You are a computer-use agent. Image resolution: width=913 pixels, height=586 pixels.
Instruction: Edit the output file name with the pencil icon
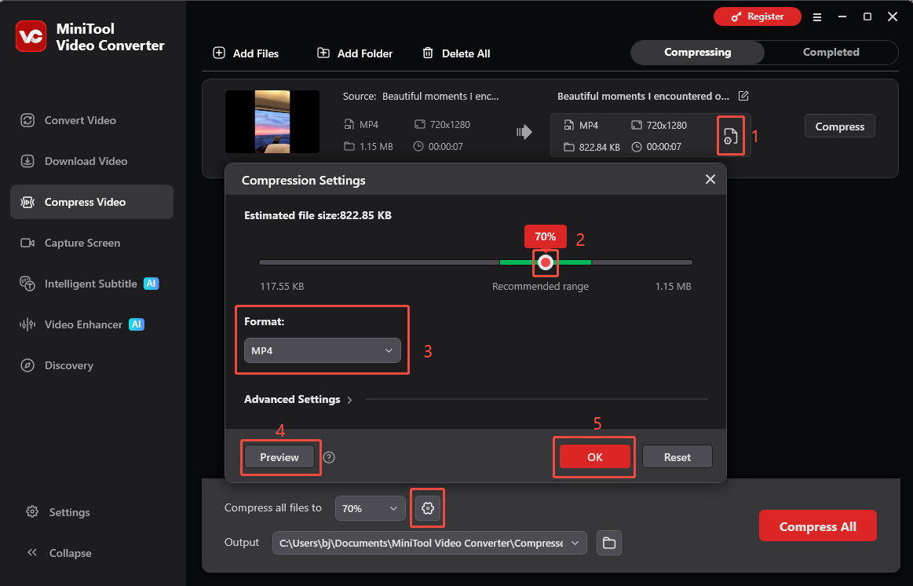point(743,96)
